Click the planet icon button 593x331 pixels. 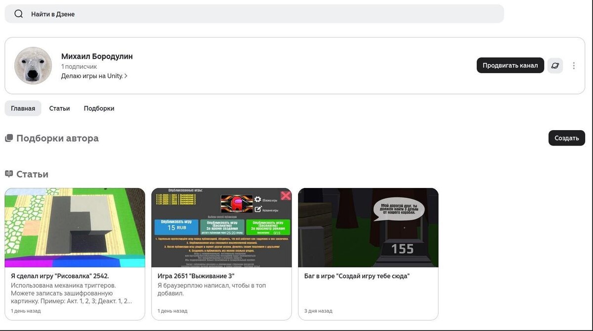pos(555,65)
